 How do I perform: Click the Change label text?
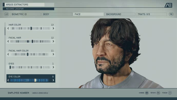coord(141,93)
